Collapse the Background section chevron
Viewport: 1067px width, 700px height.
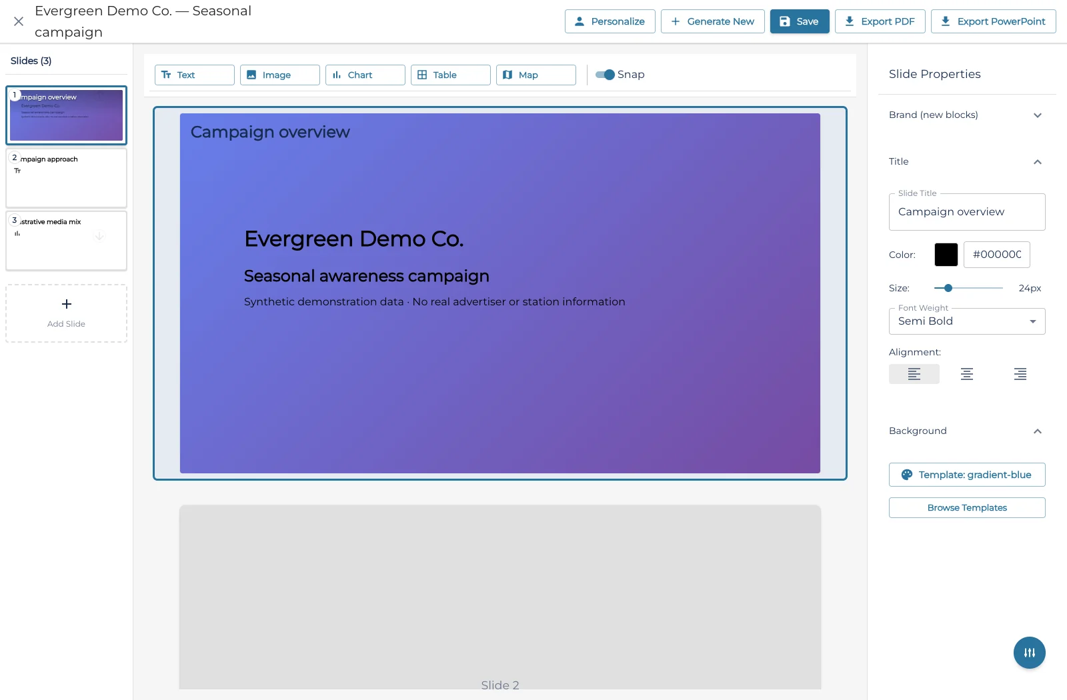[1037, 431]
